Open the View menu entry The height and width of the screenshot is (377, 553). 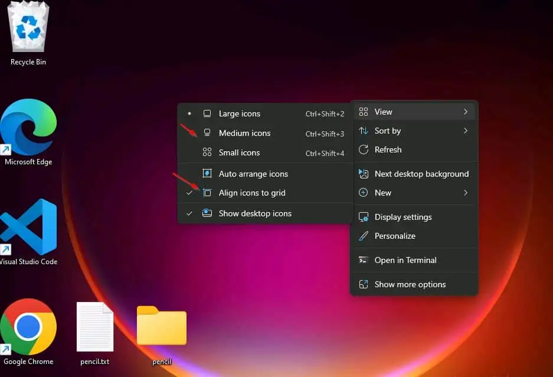[414, 112]
